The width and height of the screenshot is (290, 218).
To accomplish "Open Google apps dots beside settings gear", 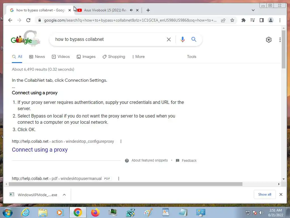I will [x=280, y=40].
